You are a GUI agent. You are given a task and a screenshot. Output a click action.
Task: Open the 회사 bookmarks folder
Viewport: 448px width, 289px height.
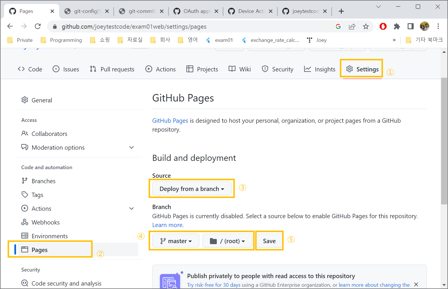tap(161, 40)
